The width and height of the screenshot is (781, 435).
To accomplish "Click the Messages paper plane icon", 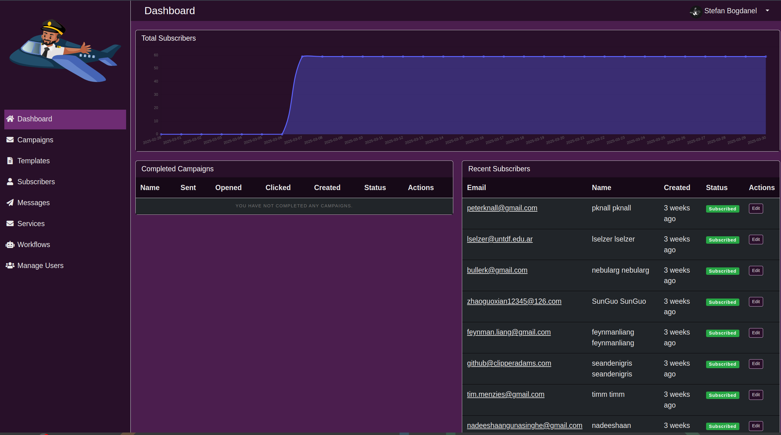I will point(10,203).
